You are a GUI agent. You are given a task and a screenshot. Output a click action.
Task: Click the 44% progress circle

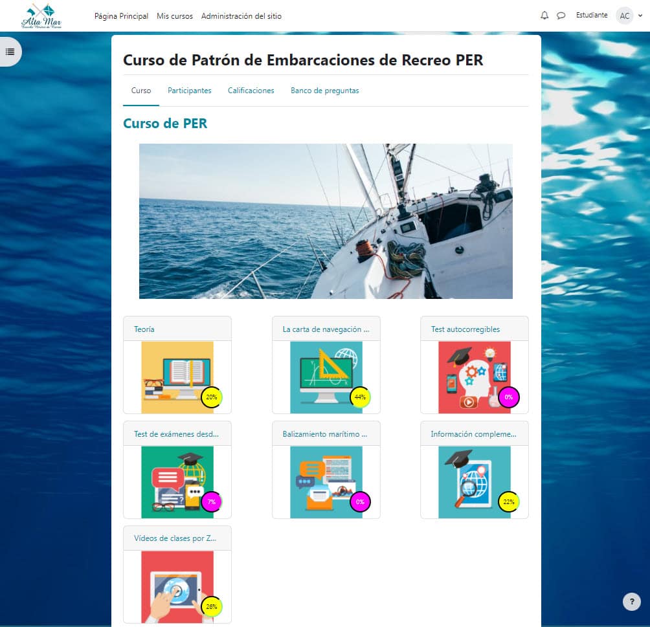point(360,397)
